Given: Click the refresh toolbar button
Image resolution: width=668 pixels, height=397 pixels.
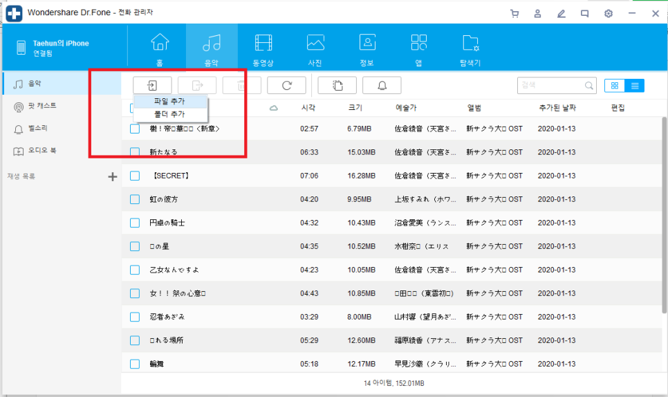Looking at the screenshot, I should pyautogui.click(x=287, y=85).
